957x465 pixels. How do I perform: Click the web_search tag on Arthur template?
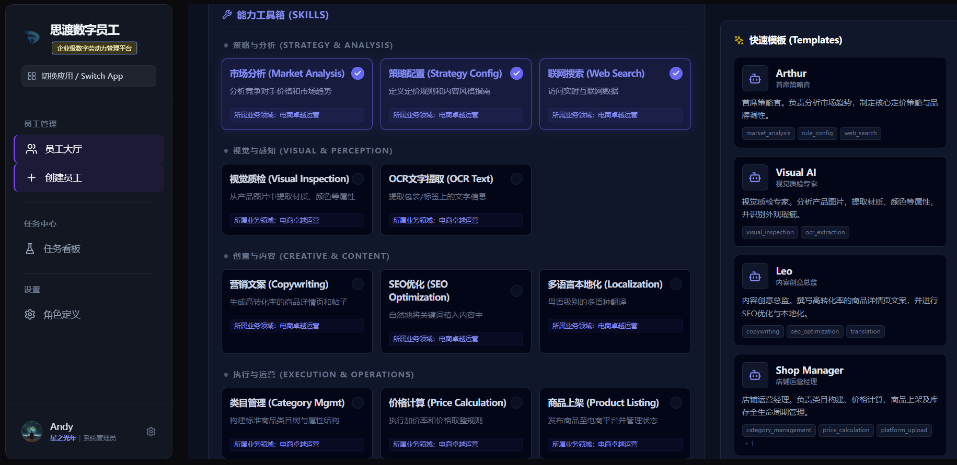860,134
